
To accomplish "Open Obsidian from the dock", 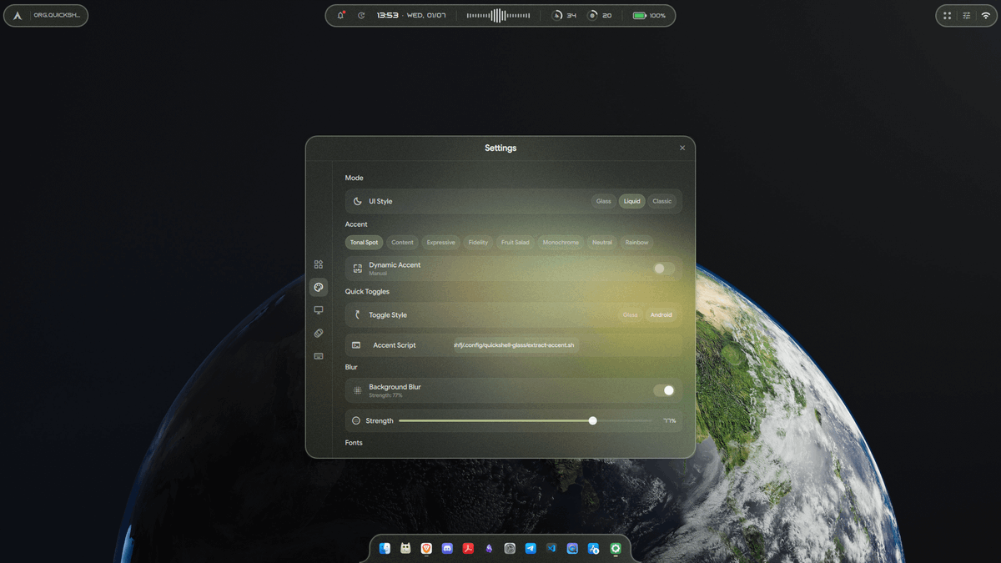I will (x=489, y=548).
